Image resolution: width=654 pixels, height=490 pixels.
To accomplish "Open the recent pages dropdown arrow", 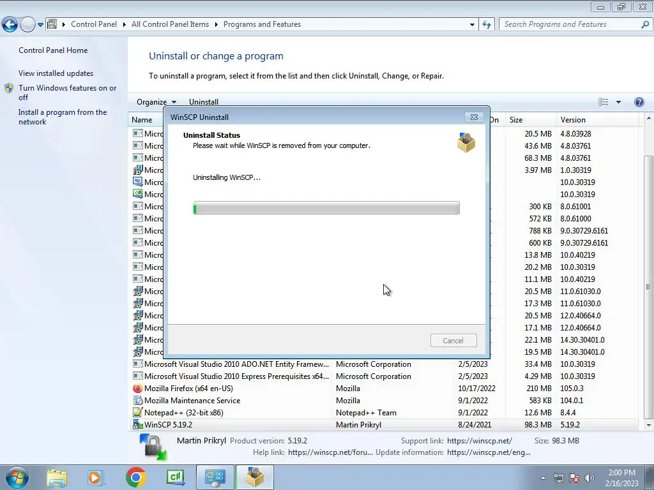I will [x=40, y=25].
